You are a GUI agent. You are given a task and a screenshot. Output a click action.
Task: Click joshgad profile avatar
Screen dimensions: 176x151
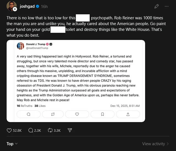tap(11, 6)
